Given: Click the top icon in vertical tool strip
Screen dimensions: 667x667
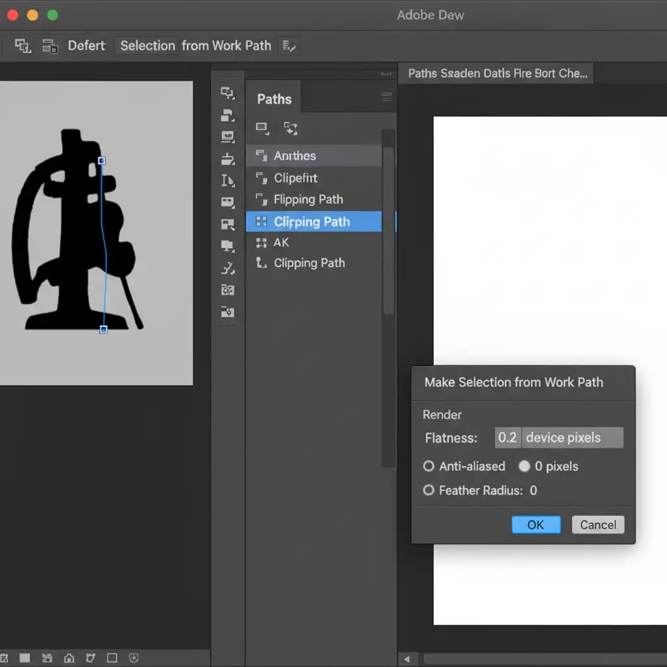Looking at the screenshot, I should [227, 93].
